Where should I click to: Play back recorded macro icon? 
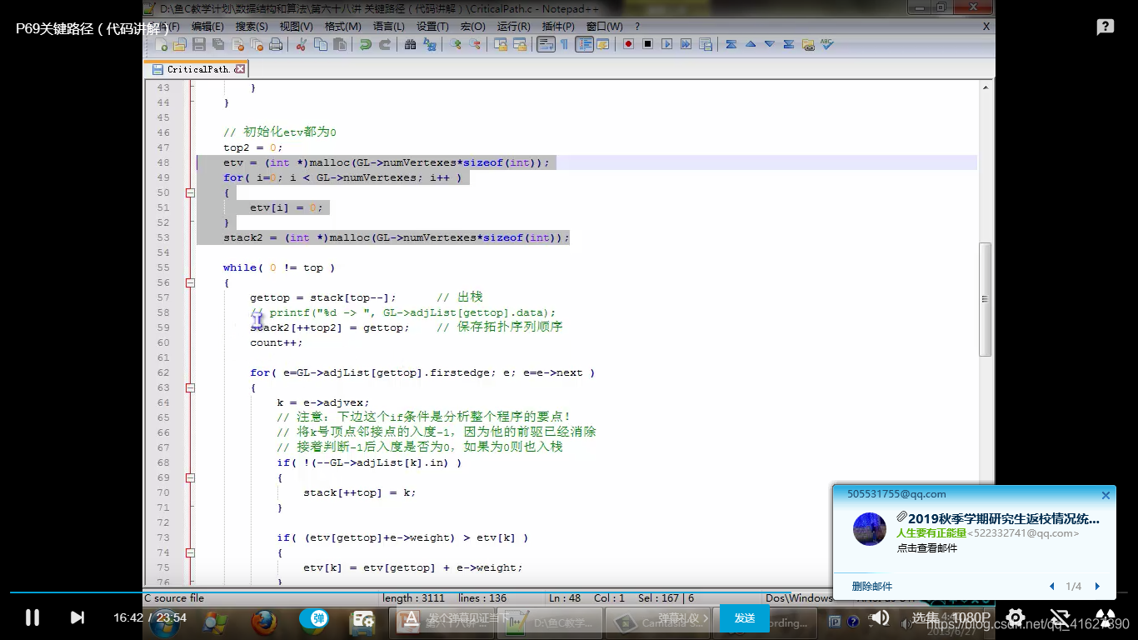(x=666, y=44)
